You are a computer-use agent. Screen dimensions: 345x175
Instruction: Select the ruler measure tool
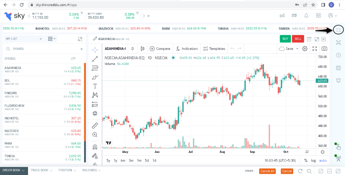[x=95, y=126]
